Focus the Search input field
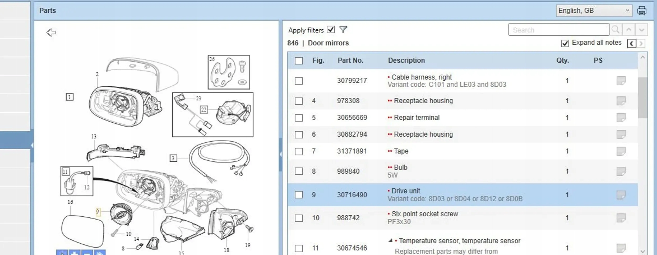657x255 pixels. 558,30
